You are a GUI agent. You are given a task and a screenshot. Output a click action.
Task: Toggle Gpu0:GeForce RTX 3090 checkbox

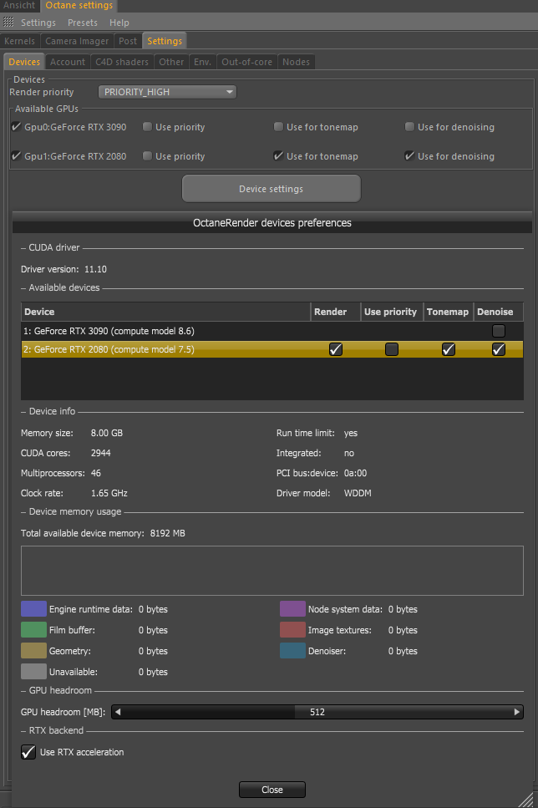pyautogui.click(x=16, y=127)
